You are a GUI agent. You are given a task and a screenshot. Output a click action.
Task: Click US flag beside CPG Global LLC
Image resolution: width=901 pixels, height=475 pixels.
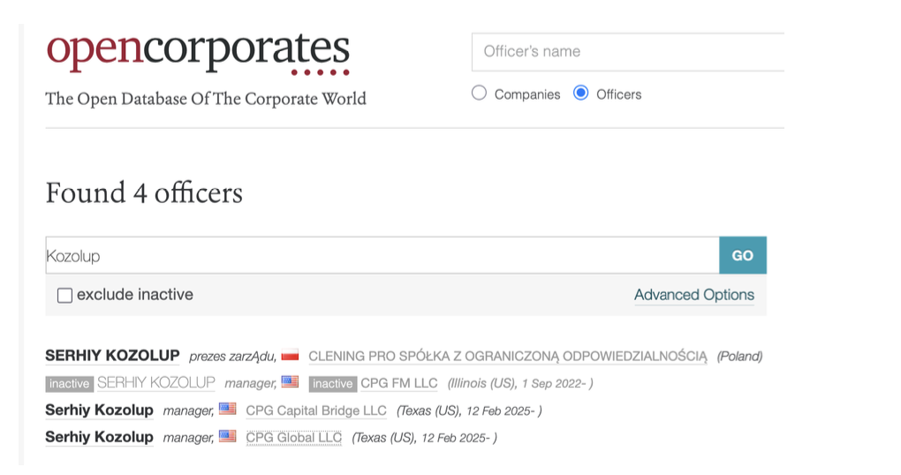[227, 436]
